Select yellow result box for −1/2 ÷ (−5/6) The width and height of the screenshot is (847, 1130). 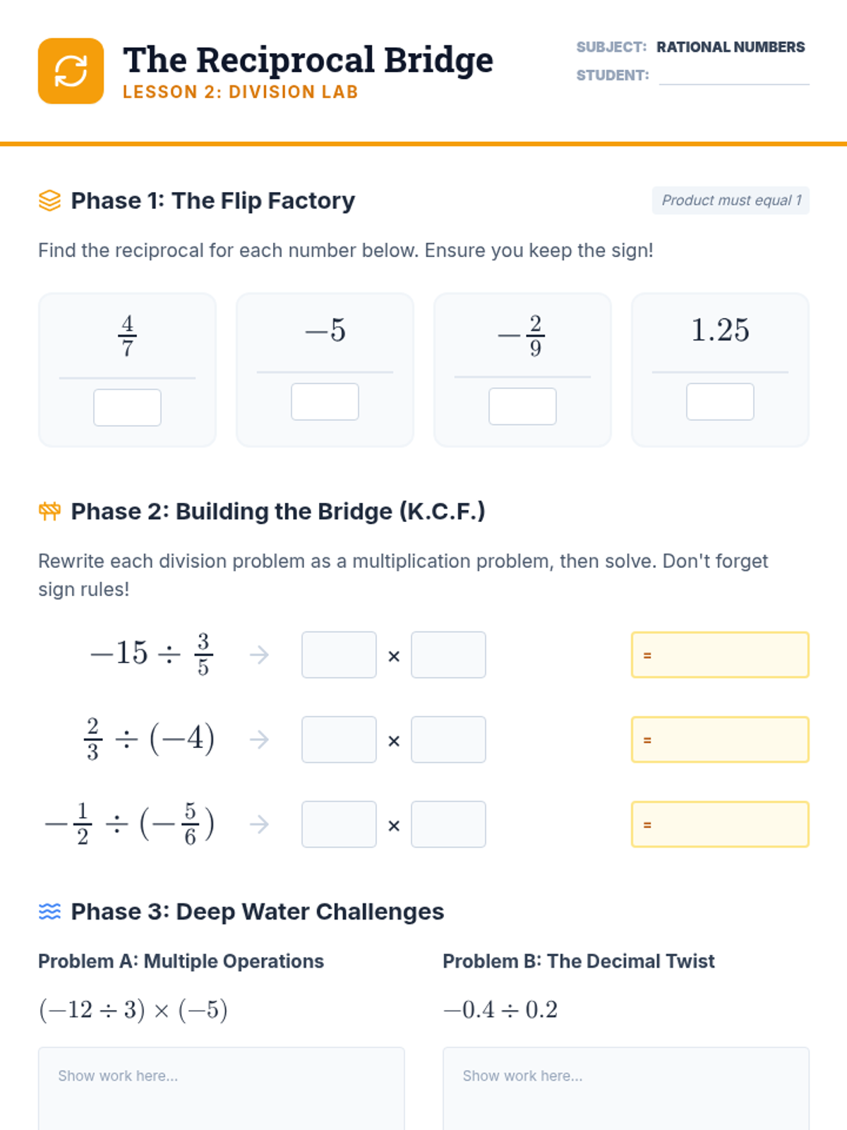click(720, 824)
